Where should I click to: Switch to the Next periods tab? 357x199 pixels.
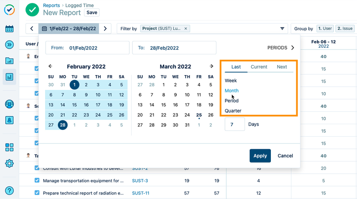pyautogui.click(x=282, y=67)
